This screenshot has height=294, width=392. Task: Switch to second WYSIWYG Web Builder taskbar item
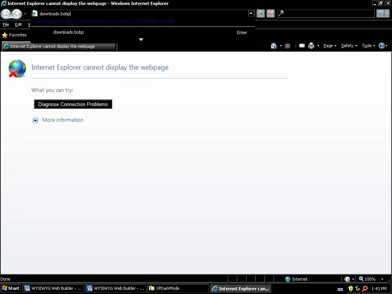point(116,288)
